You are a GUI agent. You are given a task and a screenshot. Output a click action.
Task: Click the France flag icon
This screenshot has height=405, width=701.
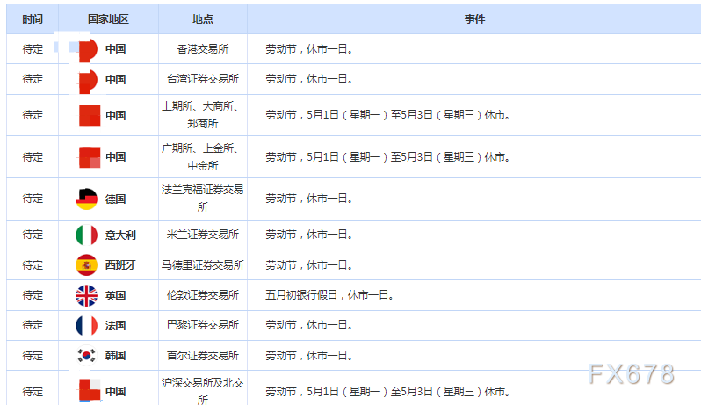[86, 325]
